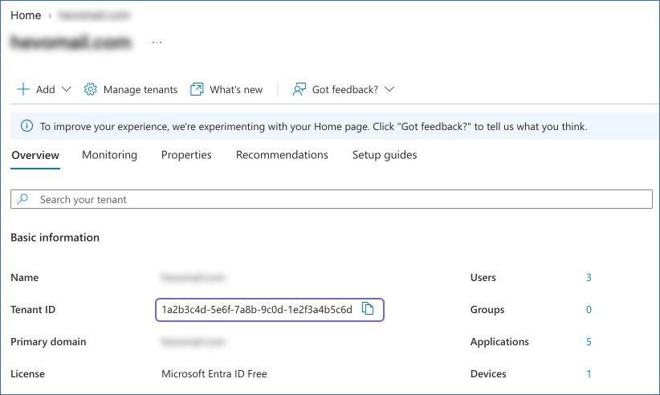
Task: Open Manage tenants
Action: tap(141, 90)
